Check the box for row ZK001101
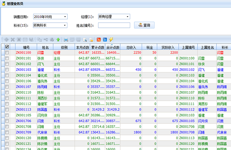Screen dimensions: 231x150 [x=7, y=58]
